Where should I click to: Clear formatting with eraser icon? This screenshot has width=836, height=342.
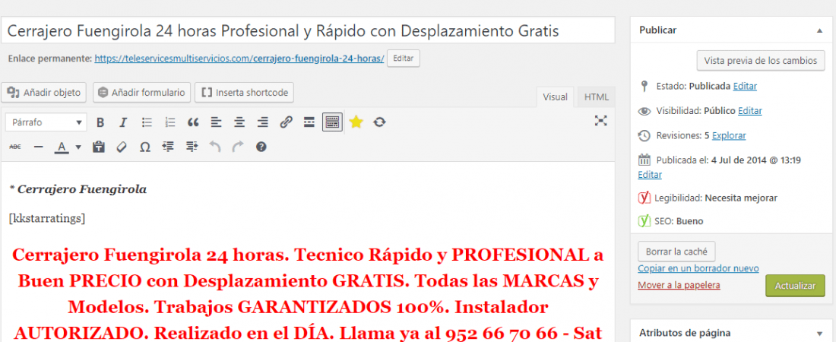point(122,147)
